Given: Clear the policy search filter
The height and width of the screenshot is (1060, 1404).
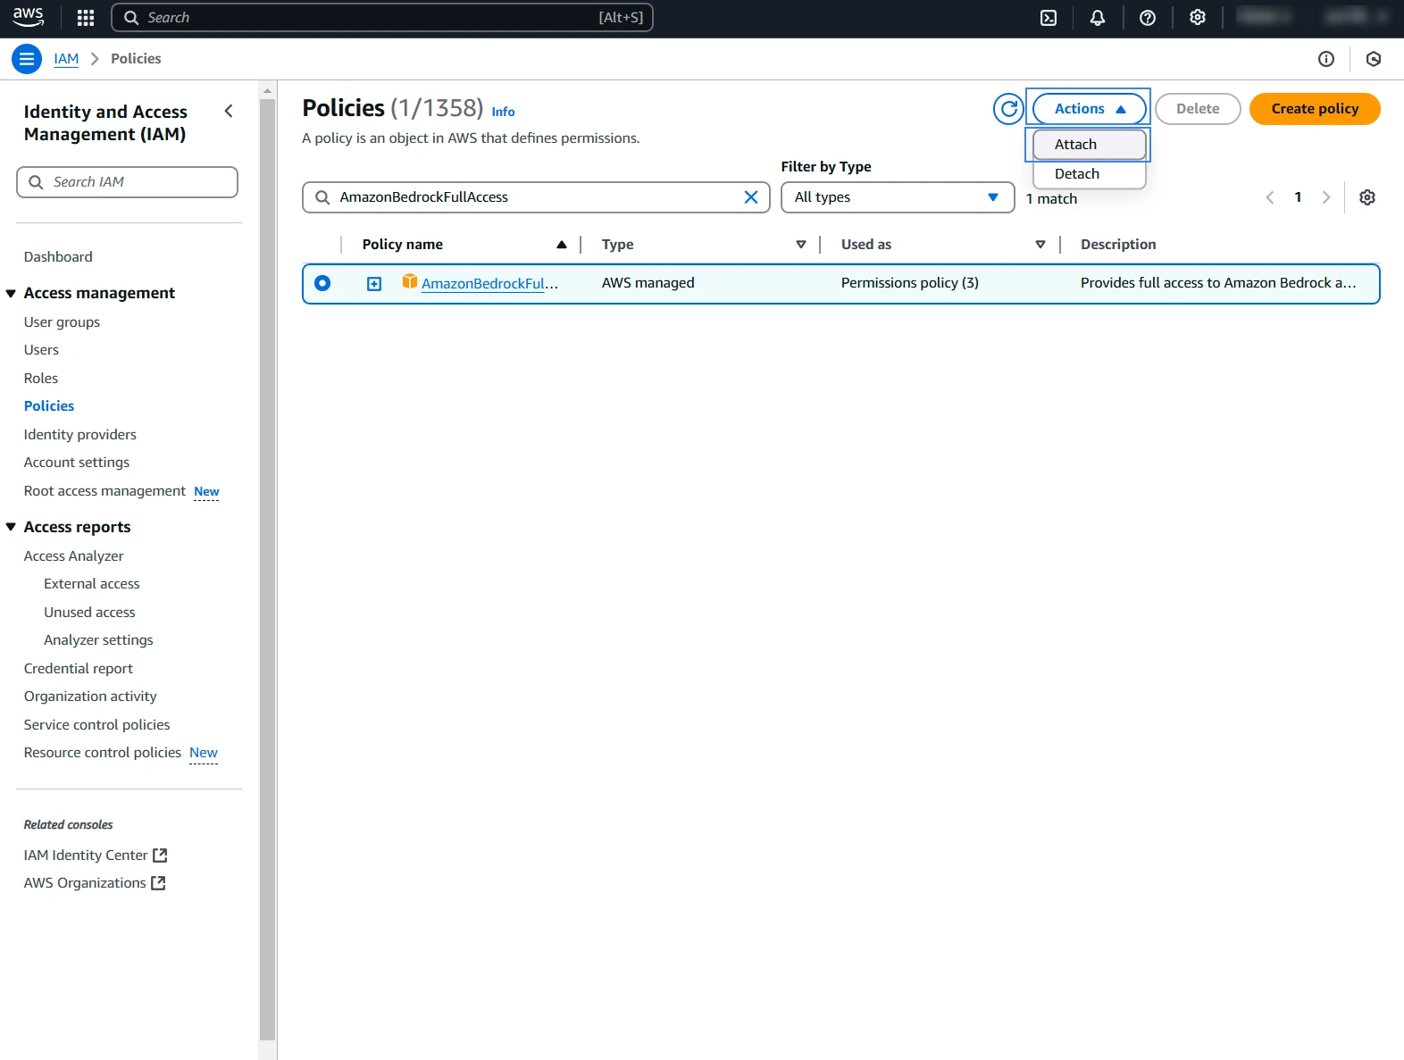Looking at the screenshot, I should pos(751,197).
